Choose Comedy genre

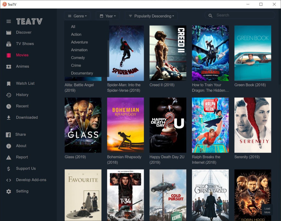[78, 58]
